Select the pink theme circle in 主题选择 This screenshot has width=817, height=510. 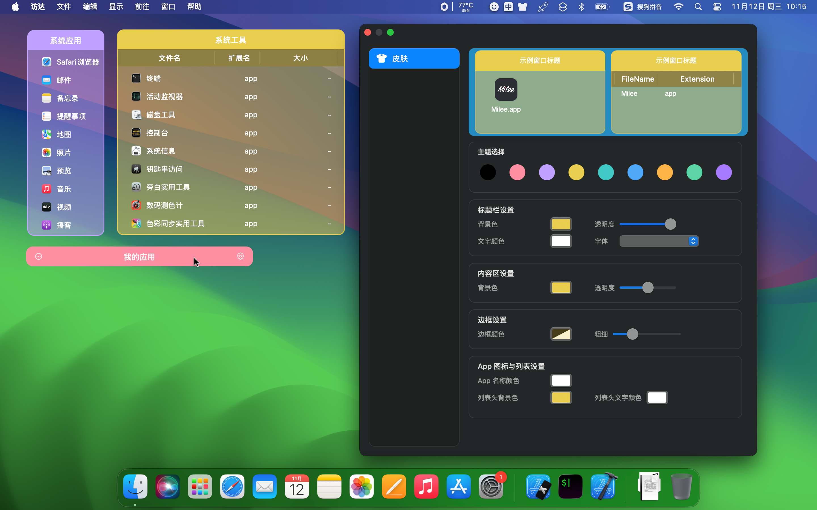pos(517,172)
